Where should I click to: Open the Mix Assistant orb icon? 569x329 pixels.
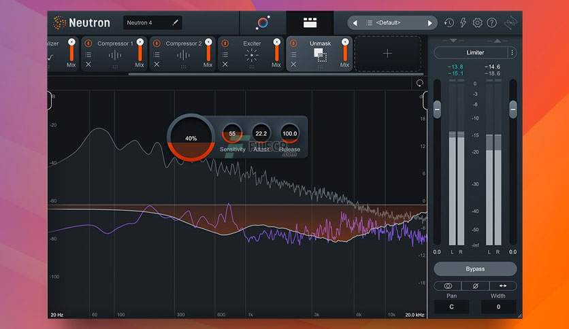pos(263,22)
